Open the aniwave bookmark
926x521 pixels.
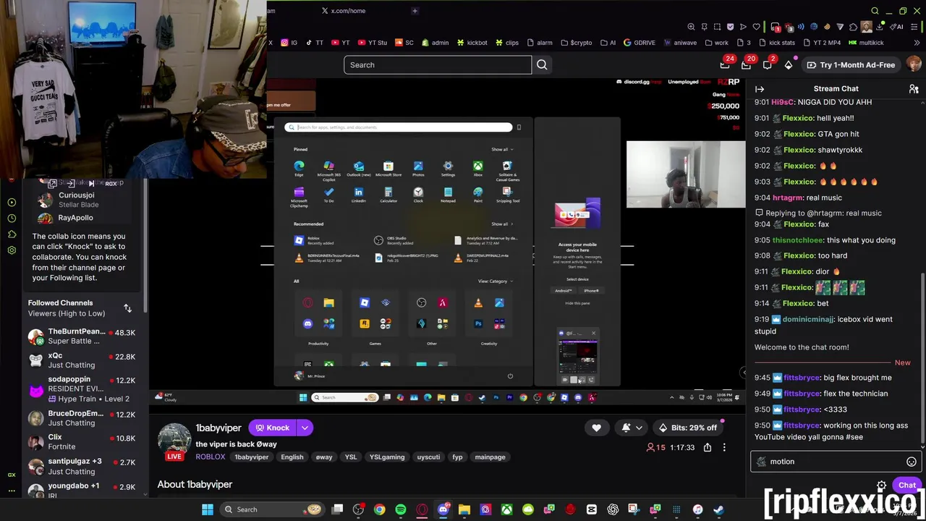click(679, 43)
